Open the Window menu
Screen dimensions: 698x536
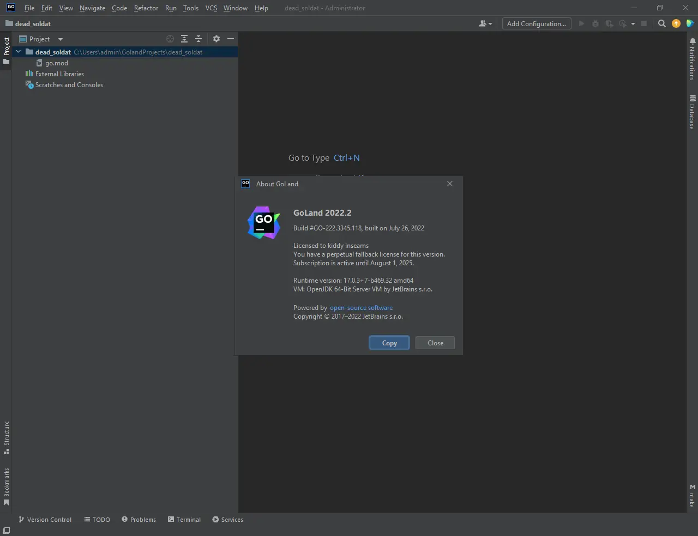pyautogui.click(x=236, y=8)
